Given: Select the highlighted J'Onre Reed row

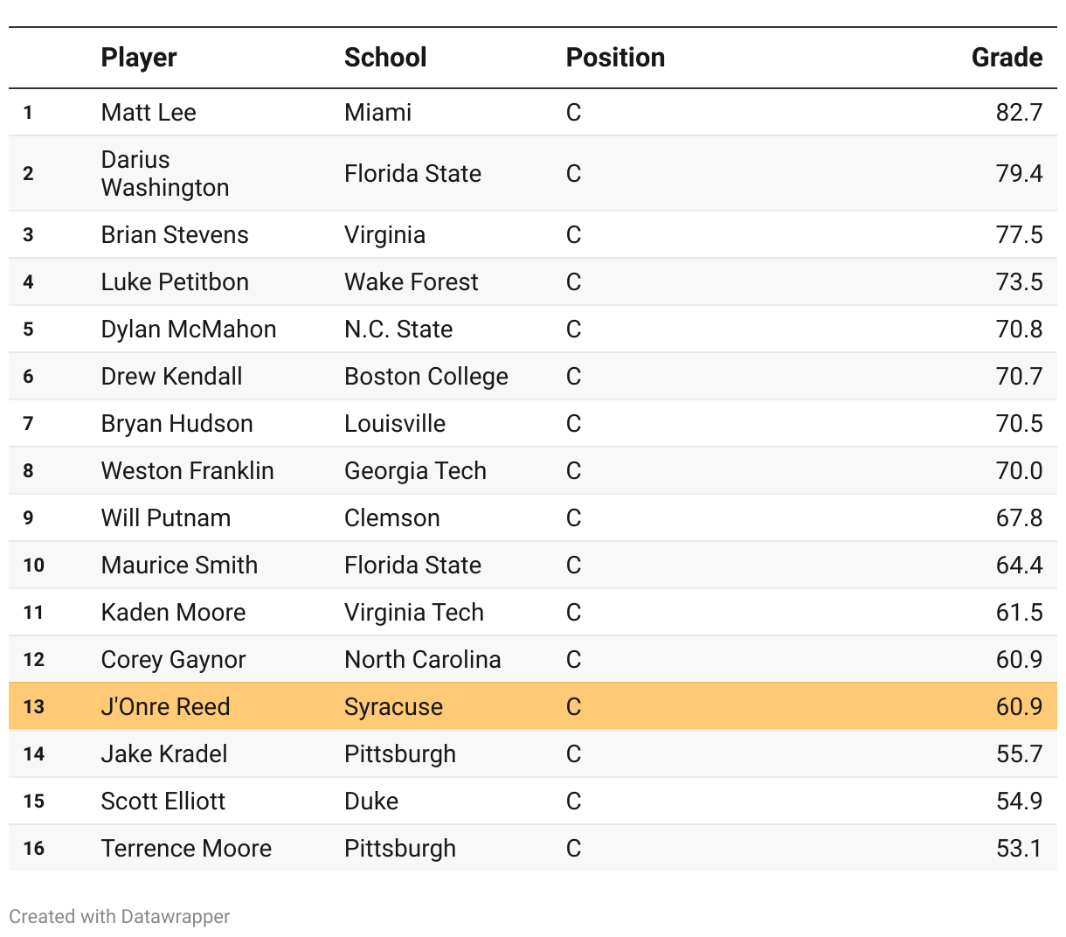Looking at the screenshot, I should (532, 706).
